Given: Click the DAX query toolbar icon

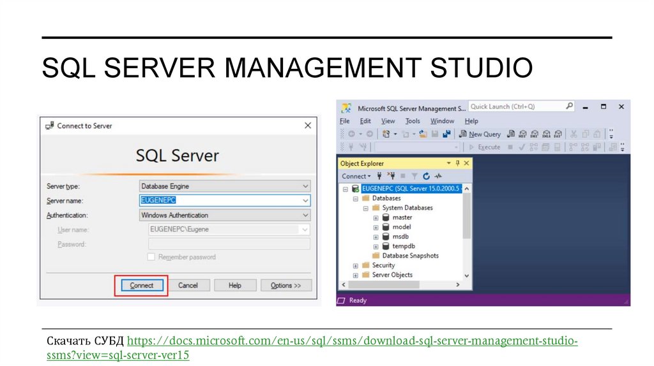Looking at the screenshot, I should point(558,134).
